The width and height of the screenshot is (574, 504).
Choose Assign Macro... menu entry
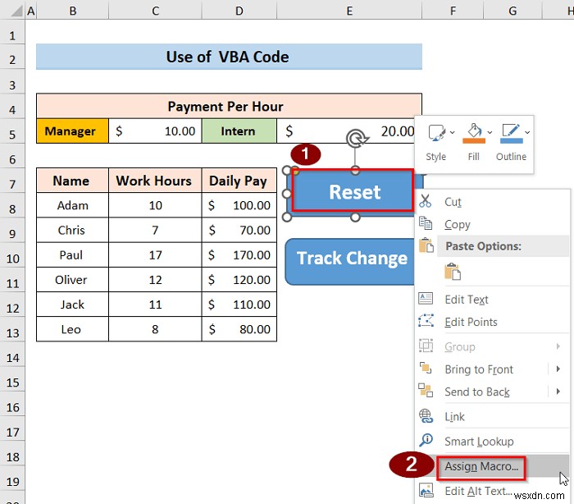click(493, 466)
